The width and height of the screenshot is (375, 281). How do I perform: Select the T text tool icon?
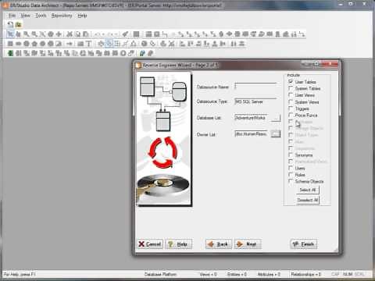pos(88,44)
